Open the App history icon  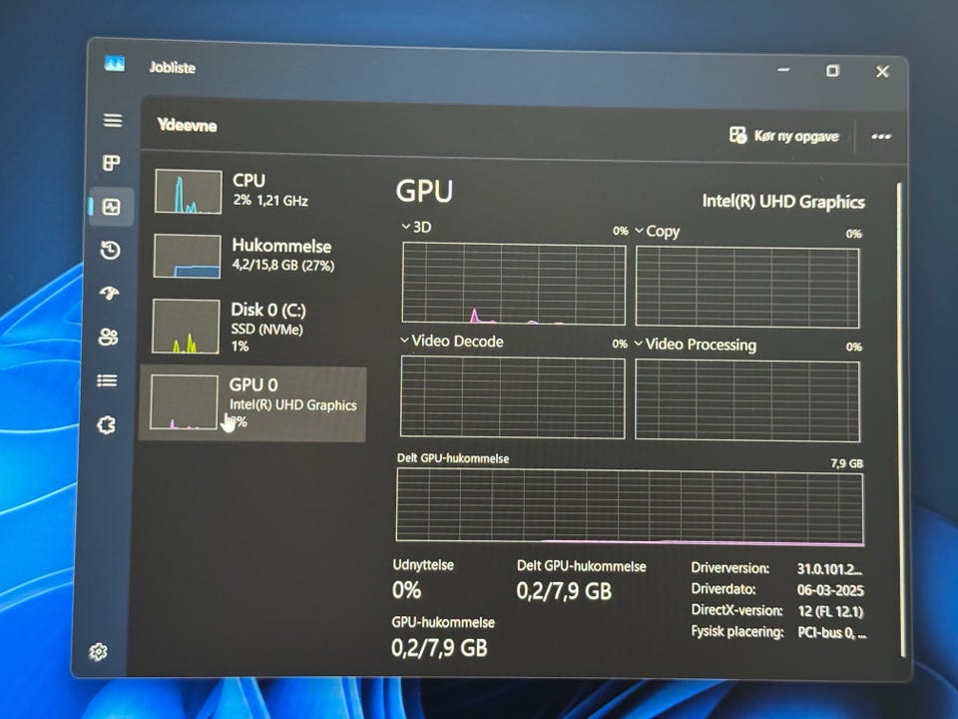(x=110, y=250)
